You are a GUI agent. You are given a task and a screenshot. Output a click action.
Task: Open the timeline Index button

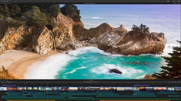tap(3, 82)
